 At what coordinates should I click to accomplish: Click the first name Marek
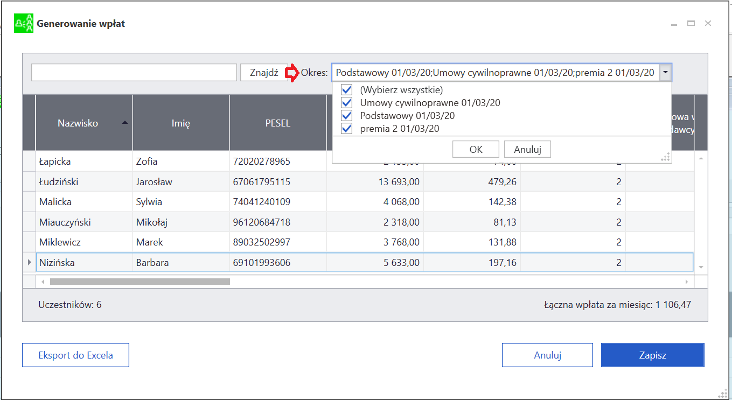(x=148, y=242)
